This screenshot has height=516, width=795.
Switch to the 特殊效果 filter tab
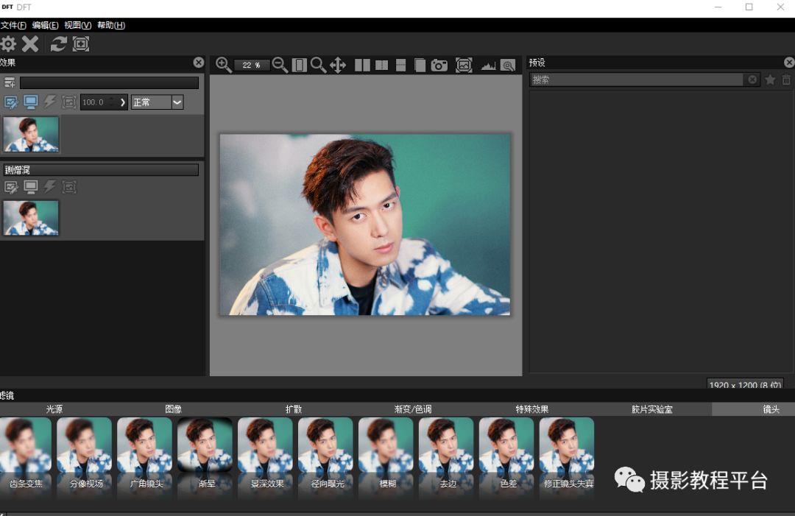click(x=532, y=409)
